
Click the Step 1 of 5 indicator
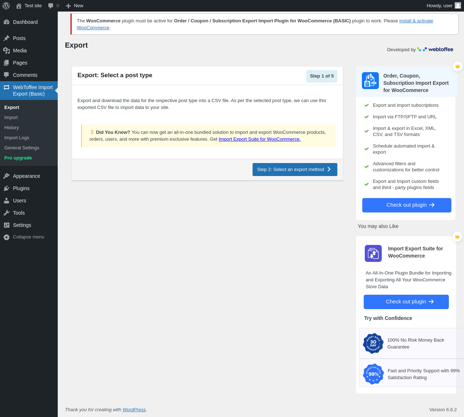pos(322,76)
